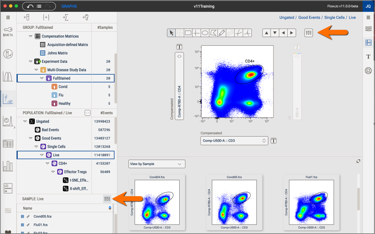The height and width of the screenshot is (234, 375).
Task: Click the Single Cells breadcrumb link
Action: (334, 18)
